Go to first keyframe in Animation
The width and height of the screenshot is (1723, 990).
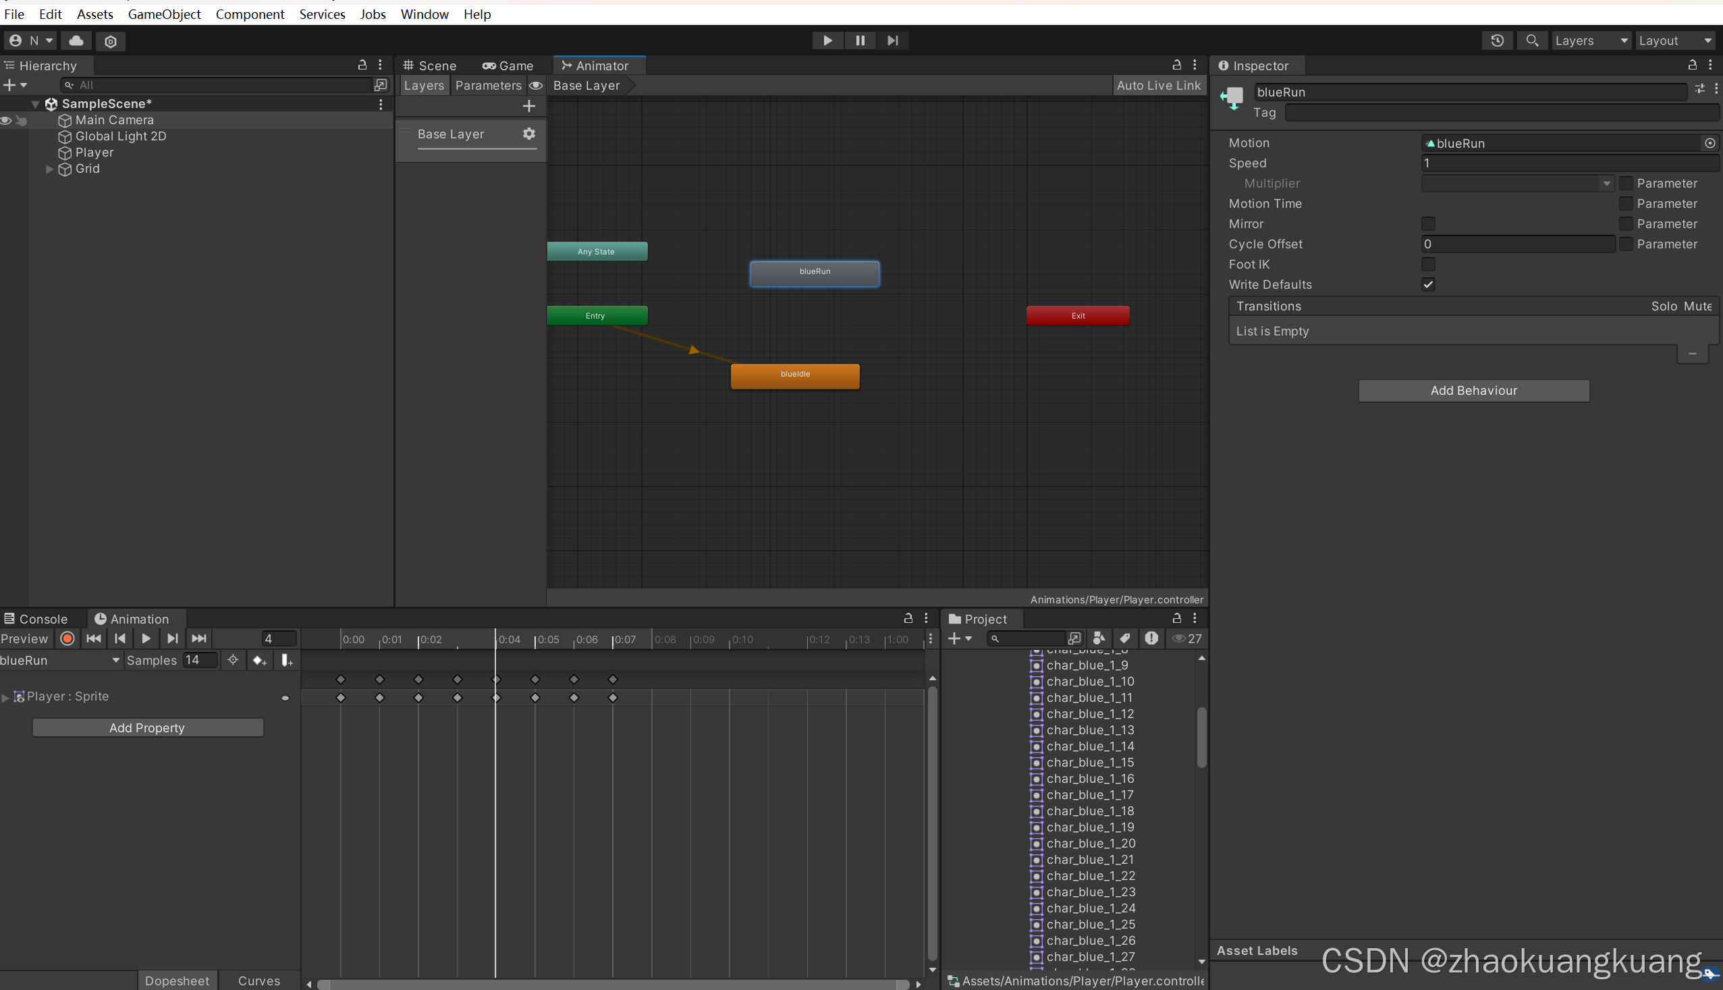click(x=93, y=638)
